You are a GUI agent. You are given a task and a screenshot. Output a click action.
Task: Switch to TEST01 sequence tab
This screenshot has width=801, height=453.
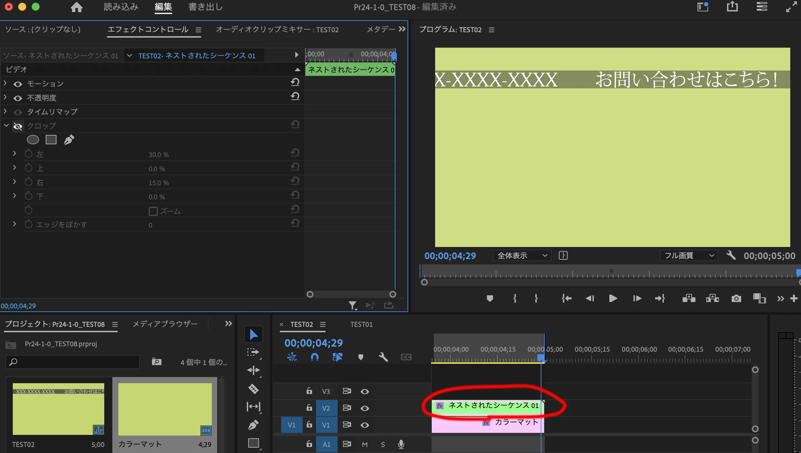(x=361, y=324)
